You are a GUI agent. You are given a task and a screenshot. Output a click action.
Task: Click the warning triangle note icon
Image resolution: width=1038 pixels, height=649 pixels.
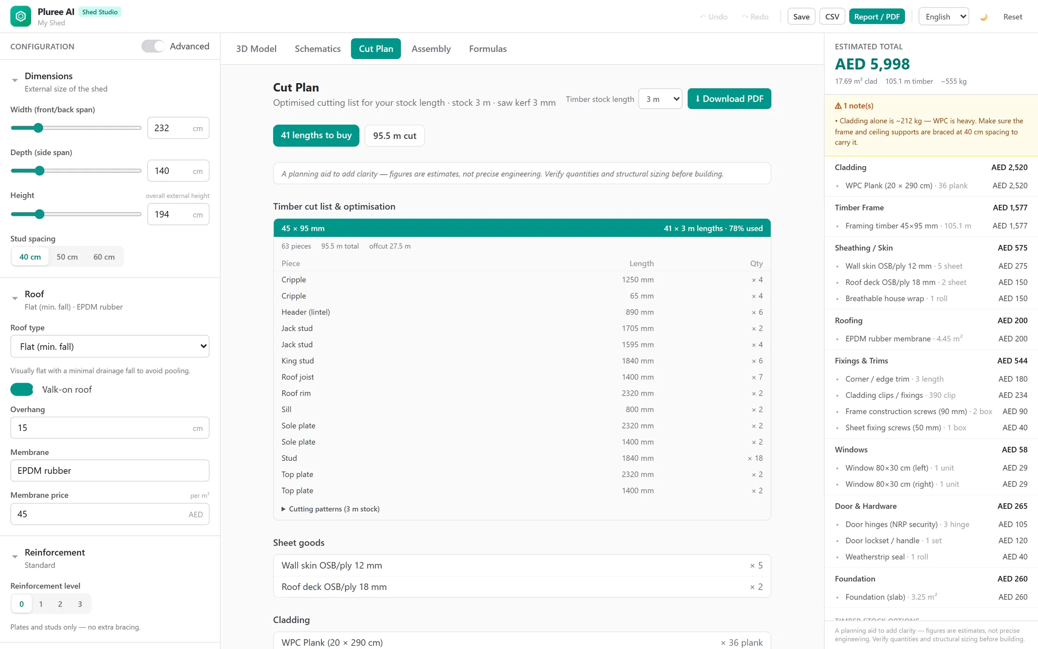pos(838,106)
